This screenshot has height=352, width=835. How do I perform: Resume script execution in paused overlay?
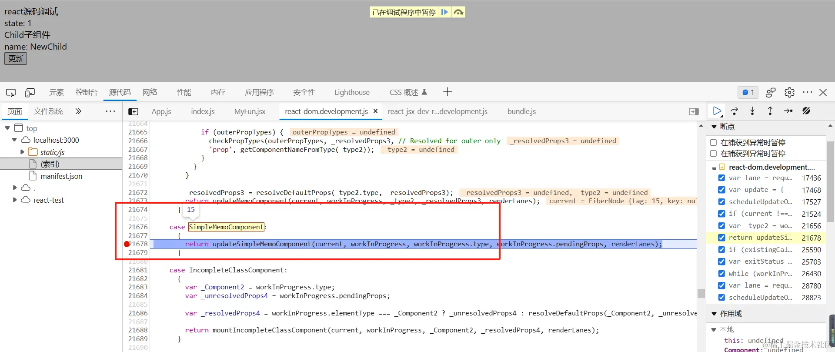444,12
